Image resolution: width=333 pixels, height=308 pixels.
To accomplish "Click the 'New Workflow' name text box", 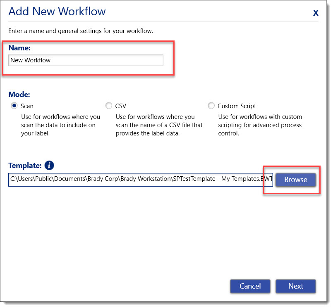I will pyautogui.click(x=86, y=60).
